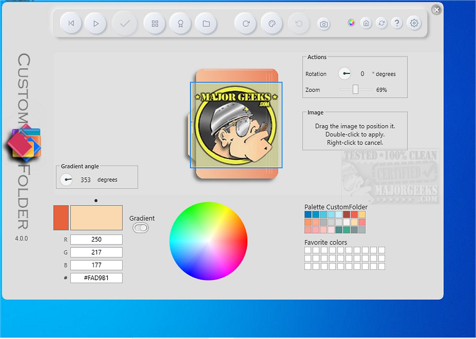This screenshot has height=339, width=476.
Task: Click the Favorite colors label
Action: (x=326, y=242)
